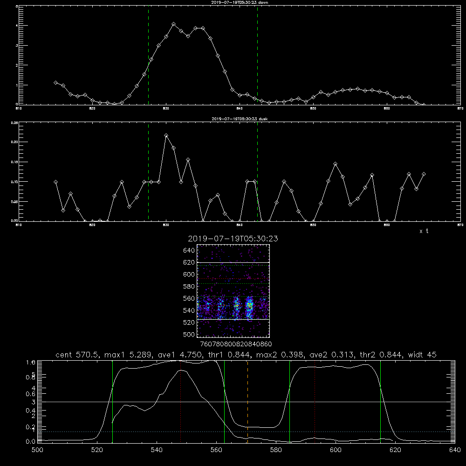Click the left green dashed line in dawn plot
Screen dimensions: 466x466
[148, 55]
